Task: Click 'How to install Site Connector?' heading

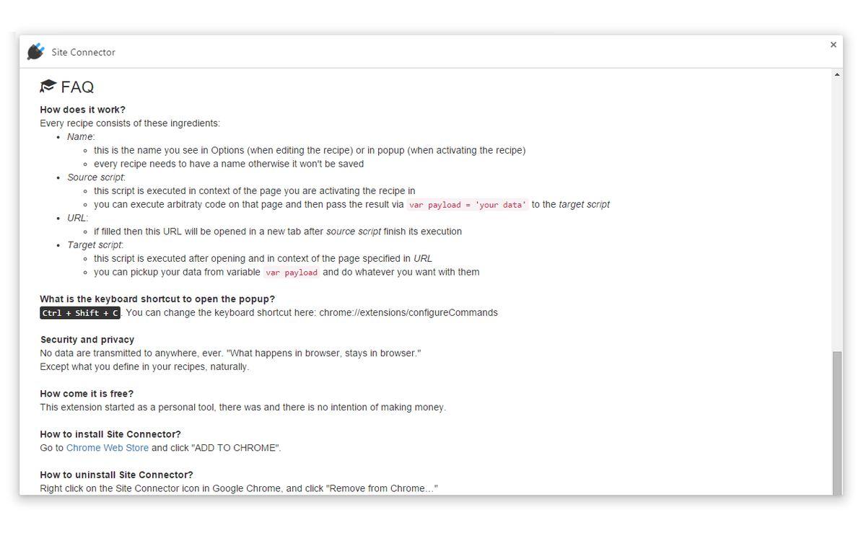Action: [110, 434]
